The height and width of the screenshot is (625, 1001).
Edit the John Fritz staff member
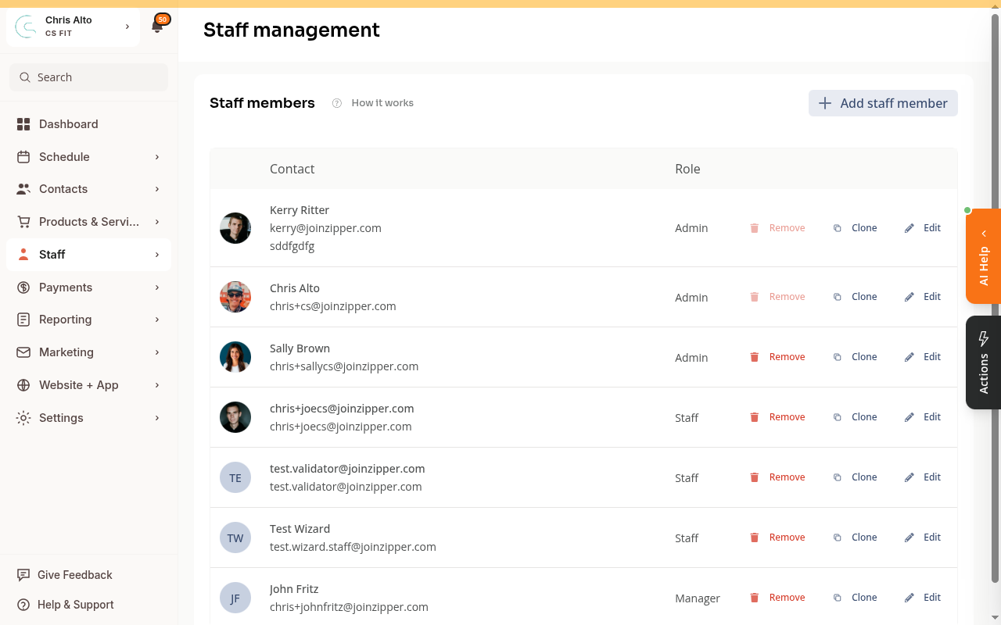923,598
